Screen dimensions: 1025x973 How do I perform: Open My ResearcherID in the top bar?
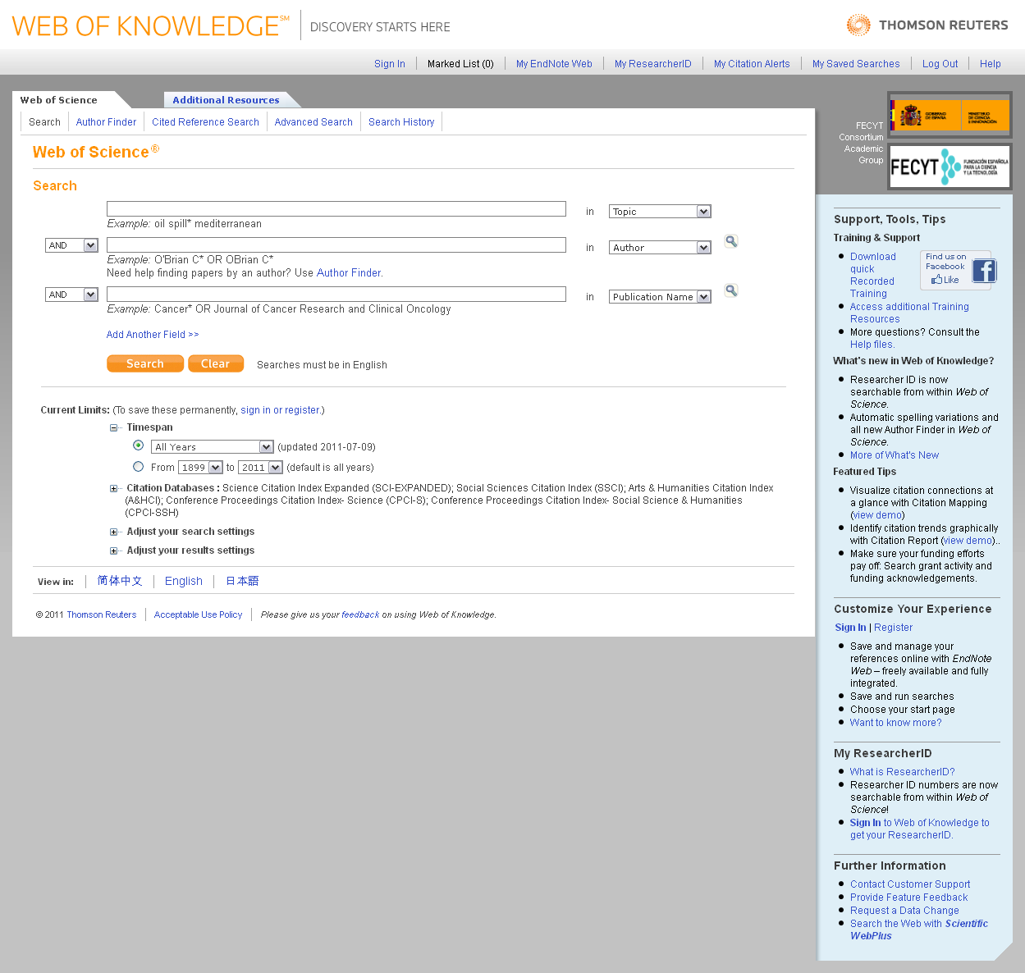(x=653, y=64)
